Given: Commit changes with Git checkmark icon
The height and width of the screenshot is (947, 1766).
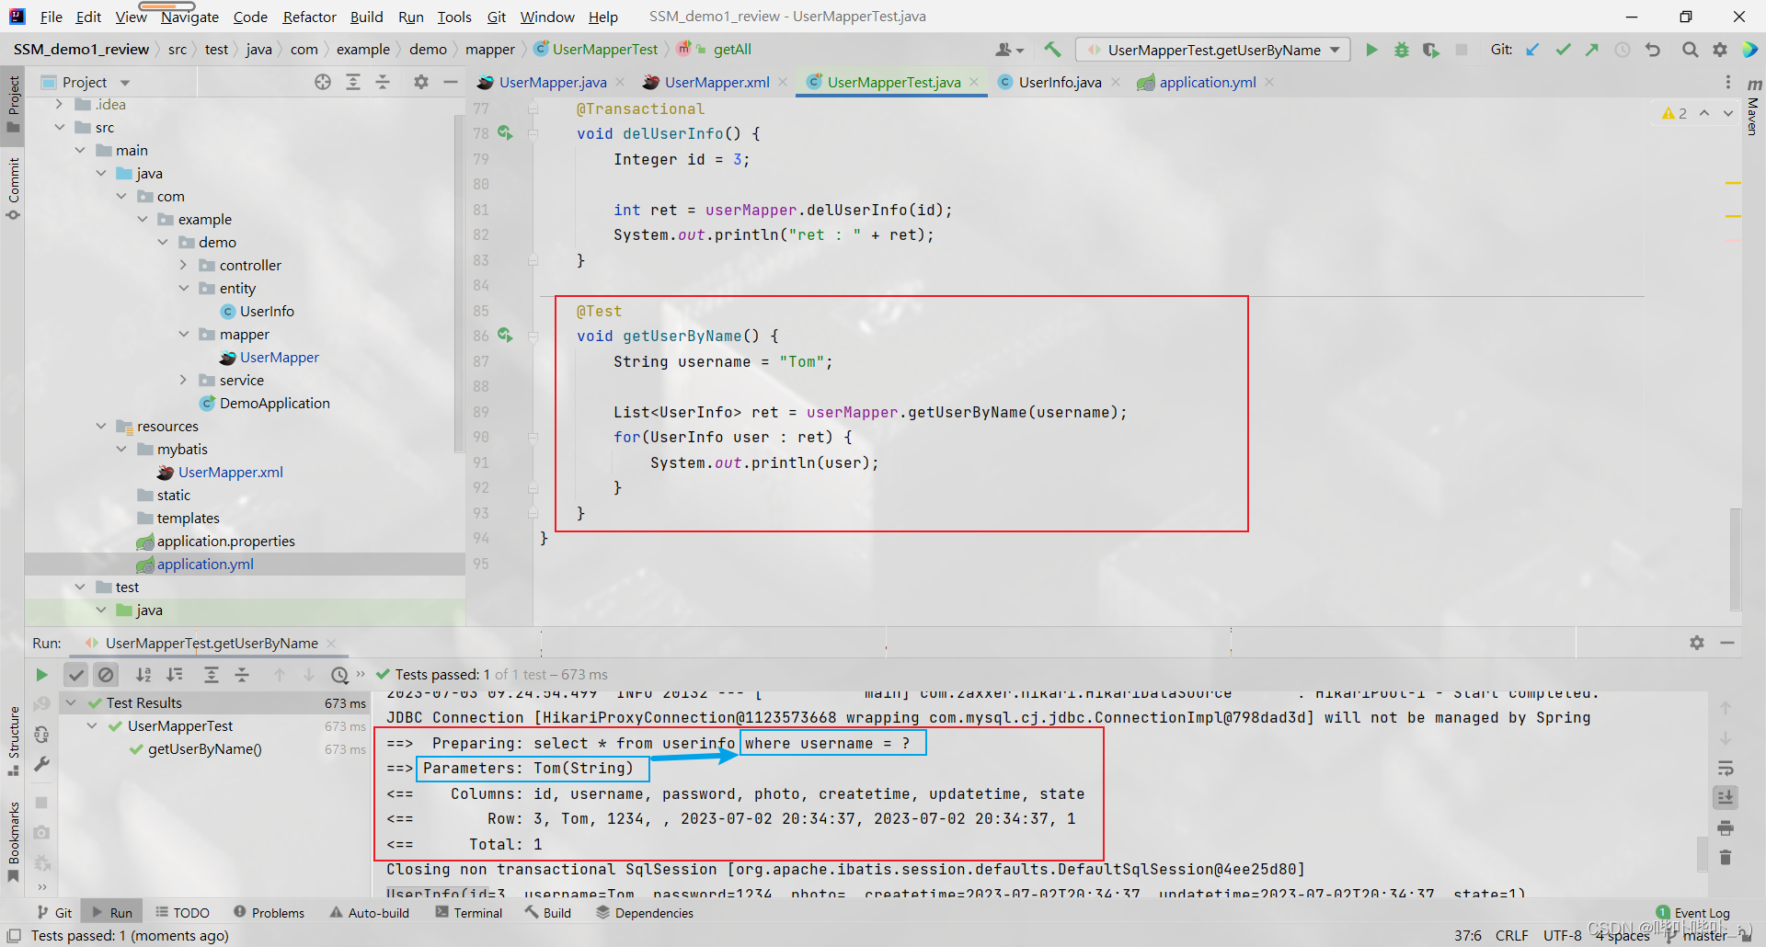Looking at the screenshot, I should point(1563,50).
